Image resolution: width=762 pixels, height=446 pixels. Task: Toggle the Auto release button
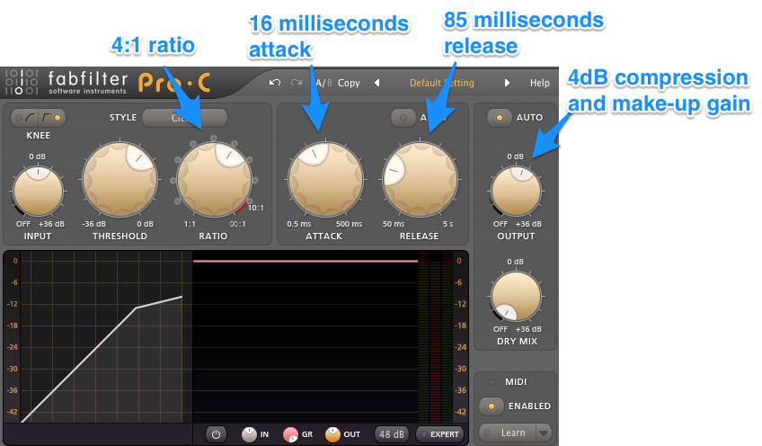coord(403,118)
